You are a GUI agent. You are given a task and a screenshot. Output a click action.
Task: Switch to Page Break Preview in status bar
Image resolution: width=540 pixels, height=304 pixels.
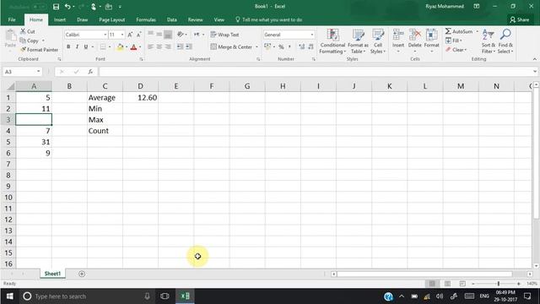462,284
